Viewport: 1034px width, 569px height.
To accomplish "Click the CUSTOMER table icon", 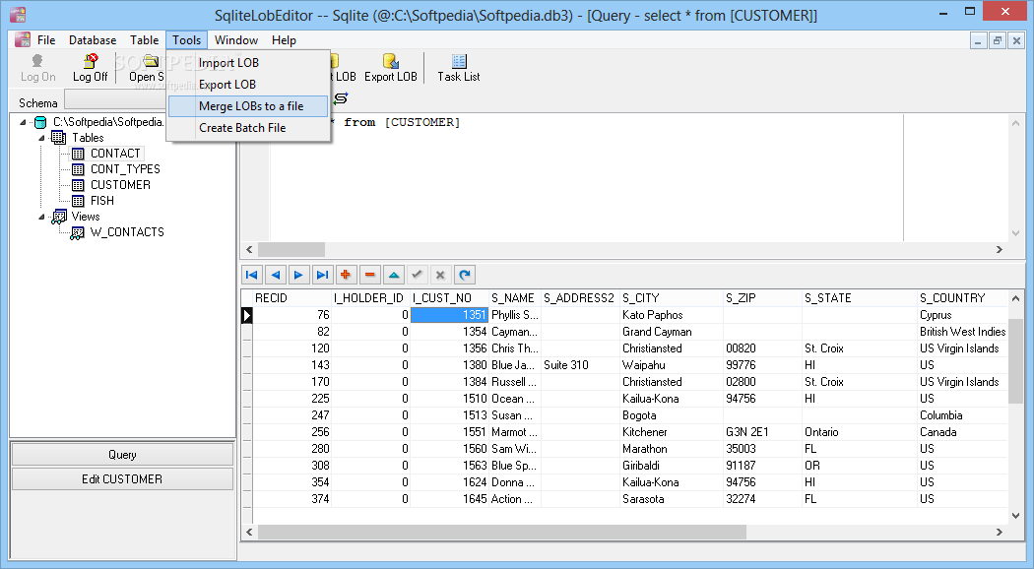I will point(78,185).
